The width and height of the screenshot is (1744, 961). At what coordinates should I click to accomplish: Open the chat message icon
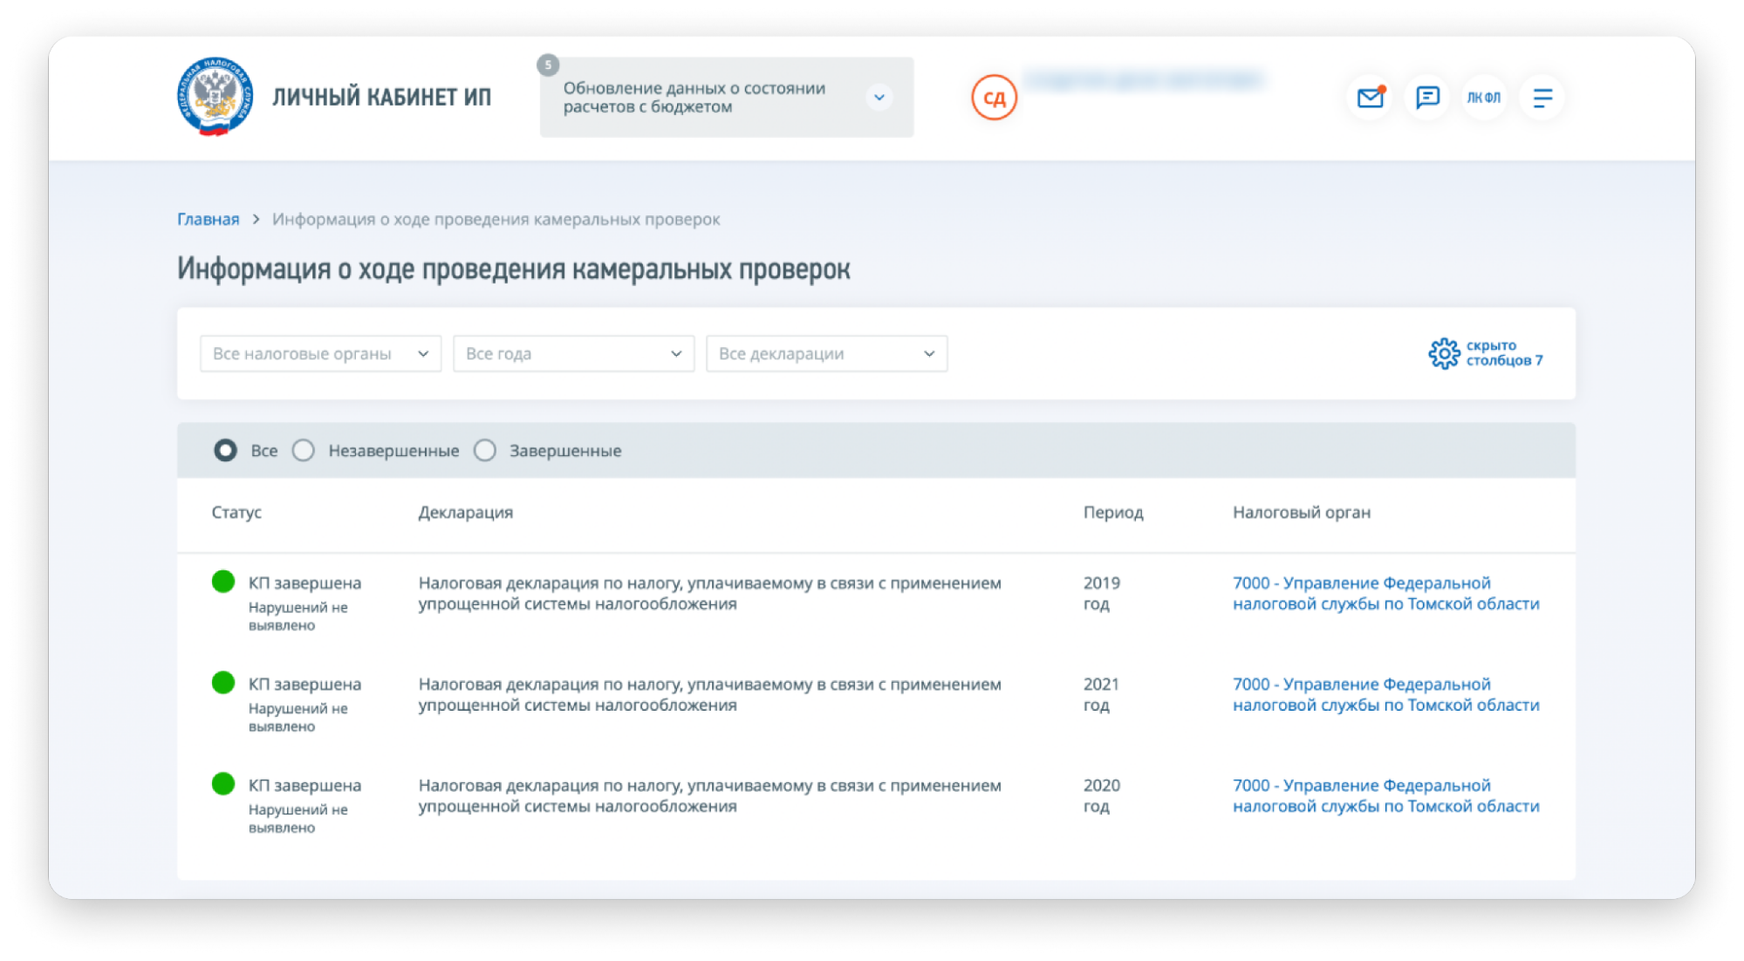1427,97
